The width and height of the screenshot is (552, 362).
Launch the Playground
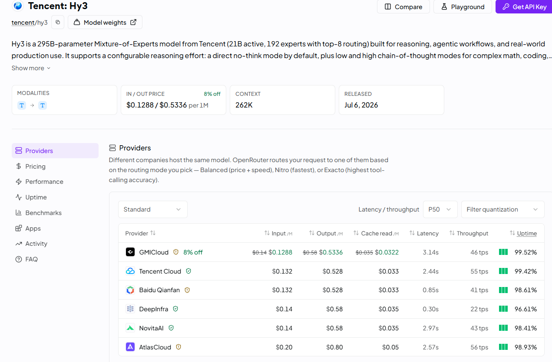[x=463, y=7]
